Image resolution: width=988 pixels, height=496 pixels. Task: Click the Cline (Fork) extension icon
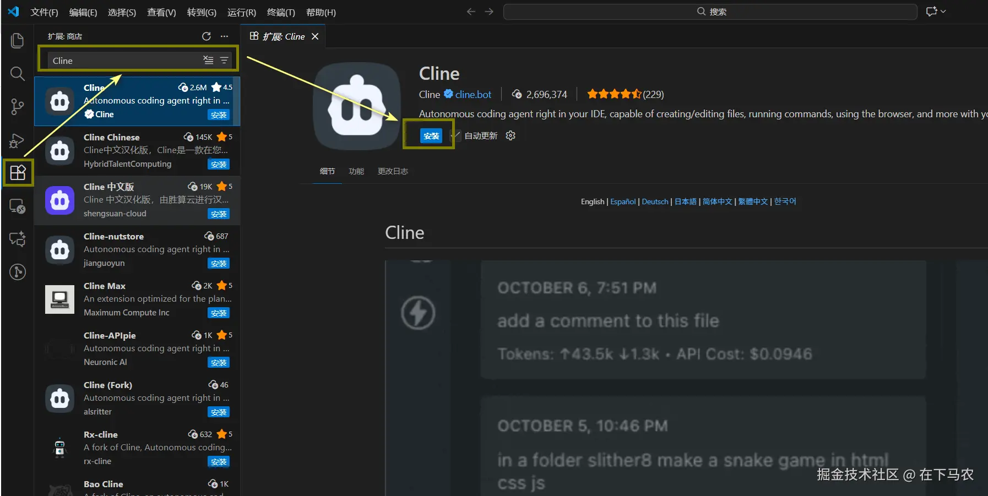[59, 399]
